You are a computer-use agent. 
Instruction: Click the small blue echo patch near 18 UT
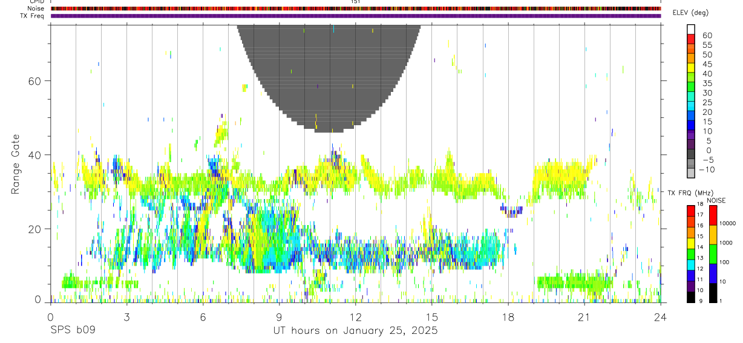tap(511, 211)
